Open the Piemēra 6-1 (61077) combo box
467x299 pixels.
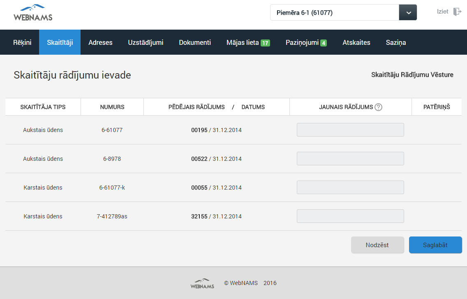point(334,13)
